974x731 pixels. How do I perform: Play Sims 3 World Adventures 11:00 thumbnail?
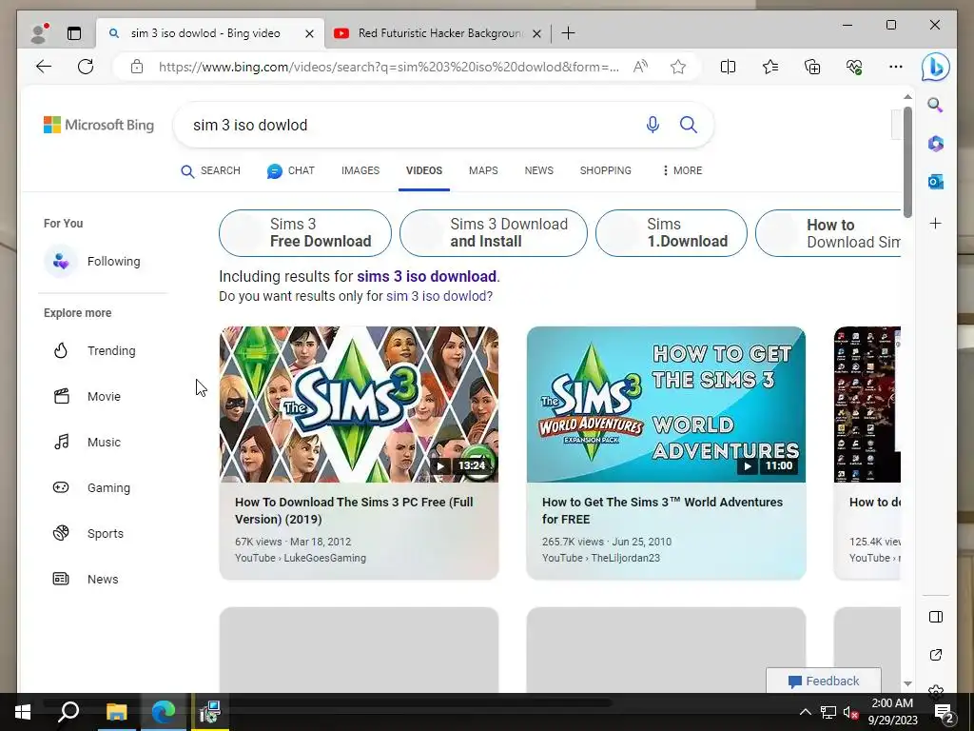pos(666,404)
